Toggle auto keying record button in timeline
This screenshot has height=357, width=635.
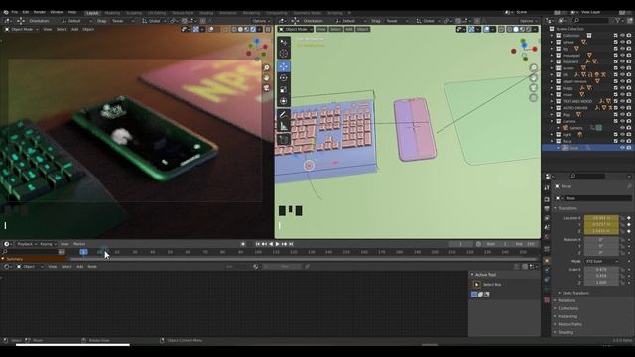click(x=243, y=244)
